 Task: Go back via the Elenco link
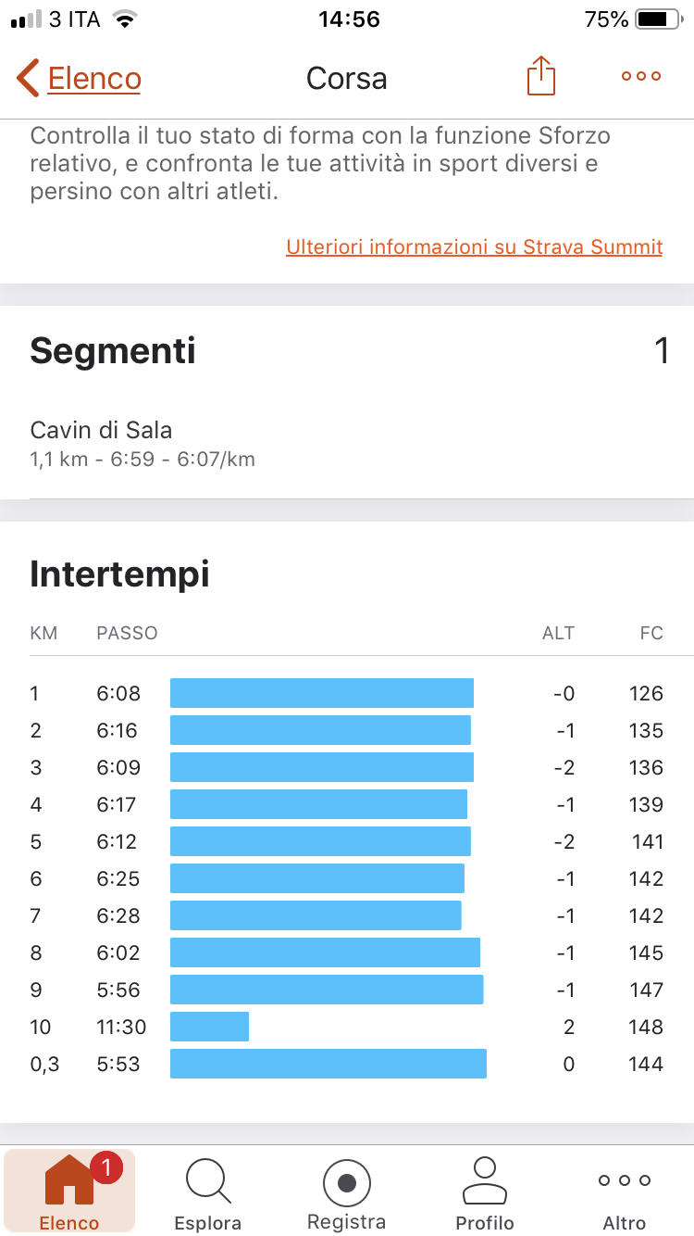94,79
